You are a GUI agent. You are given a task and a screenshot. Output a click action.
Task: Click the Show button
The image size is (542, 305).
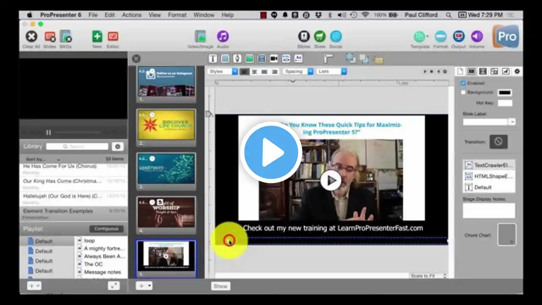pyautogui.click(x=221, y=286)
